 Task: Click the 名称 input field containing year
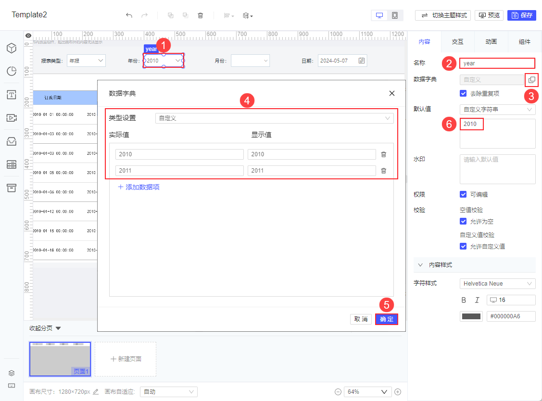497,63
